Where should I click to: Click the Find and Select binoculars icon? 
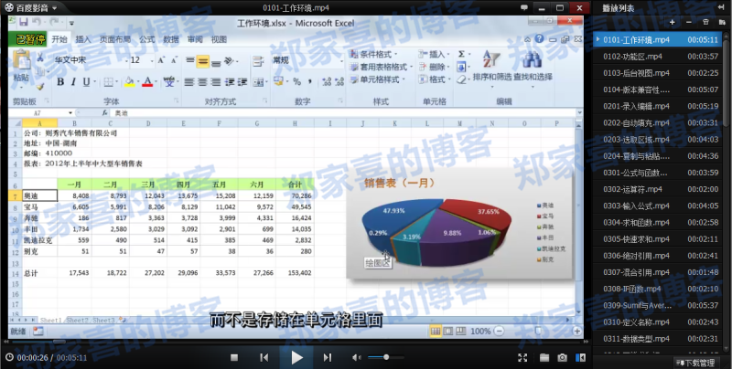tap(532, 59)
